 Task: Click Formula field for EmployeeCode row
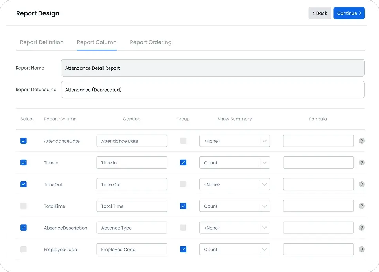click(x=318, y=250)
